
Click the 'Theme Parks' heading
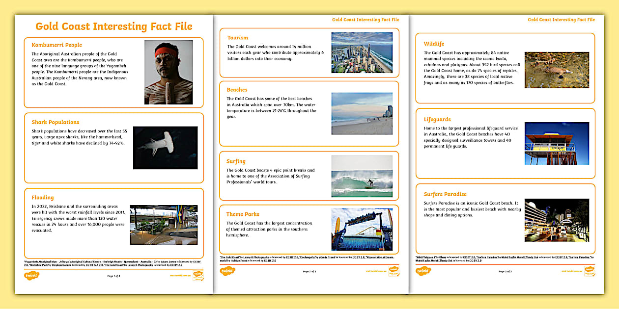243,214
